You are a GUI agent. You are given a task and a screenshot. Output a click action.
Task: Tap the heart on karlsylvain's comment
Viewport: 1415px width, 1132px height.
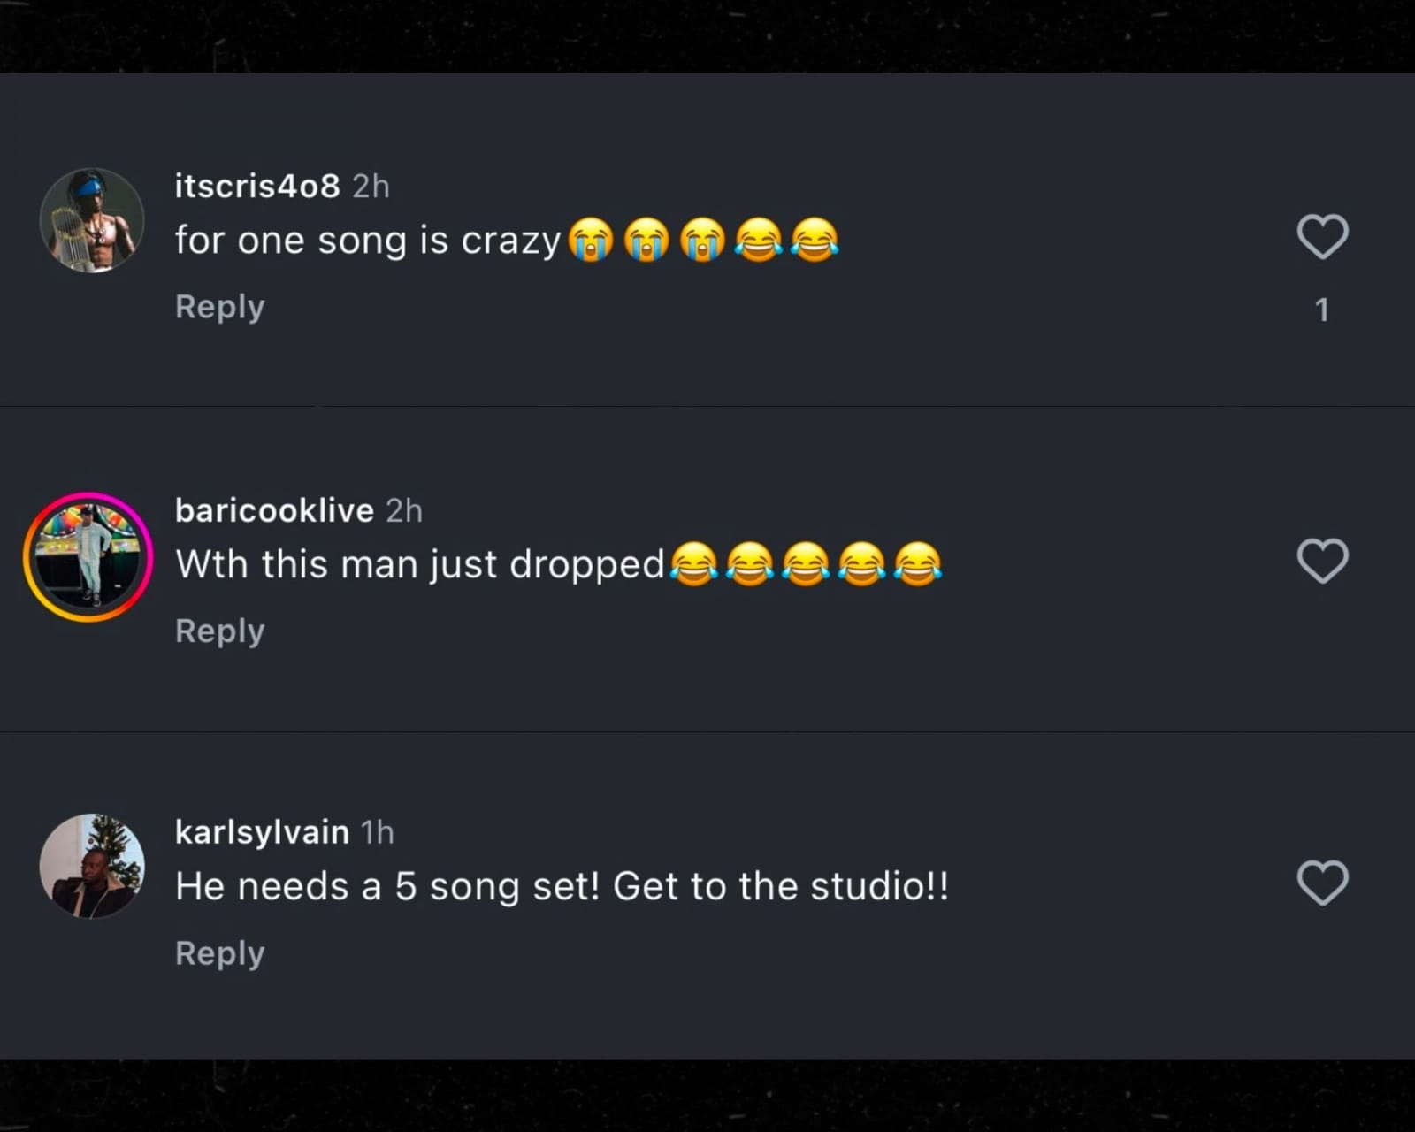coord(1322,883)
